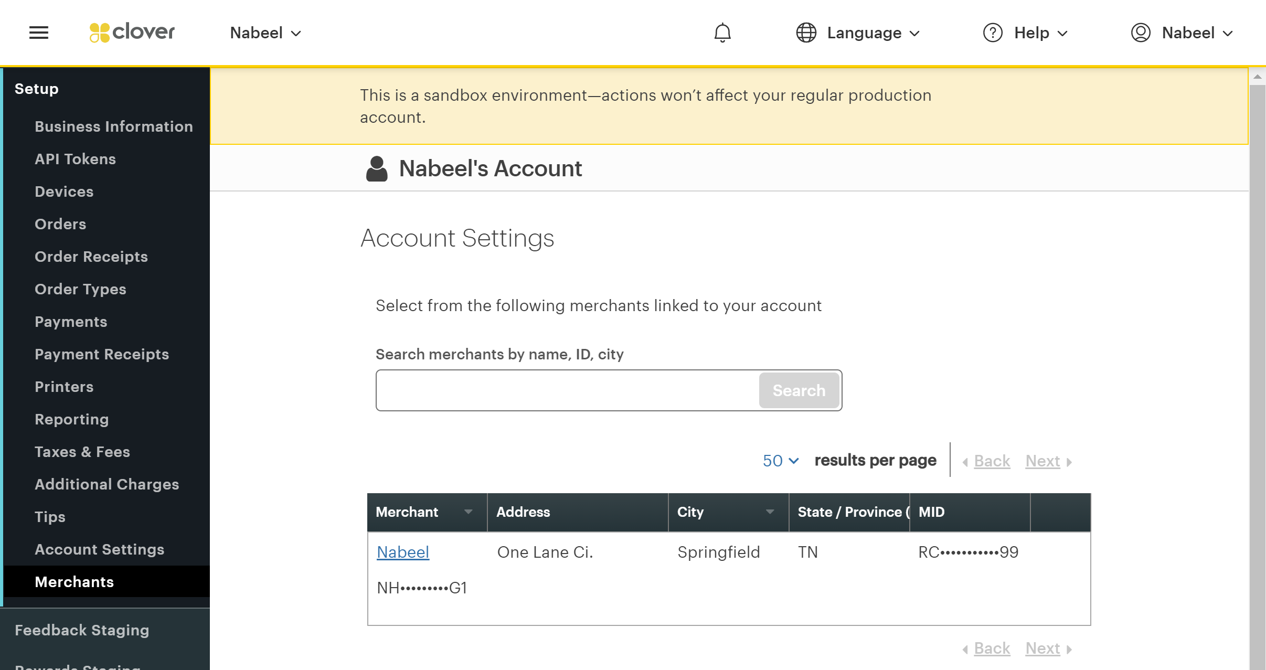Click the Help question mark icon
The image size is (1266, 670).
(992, 33)
